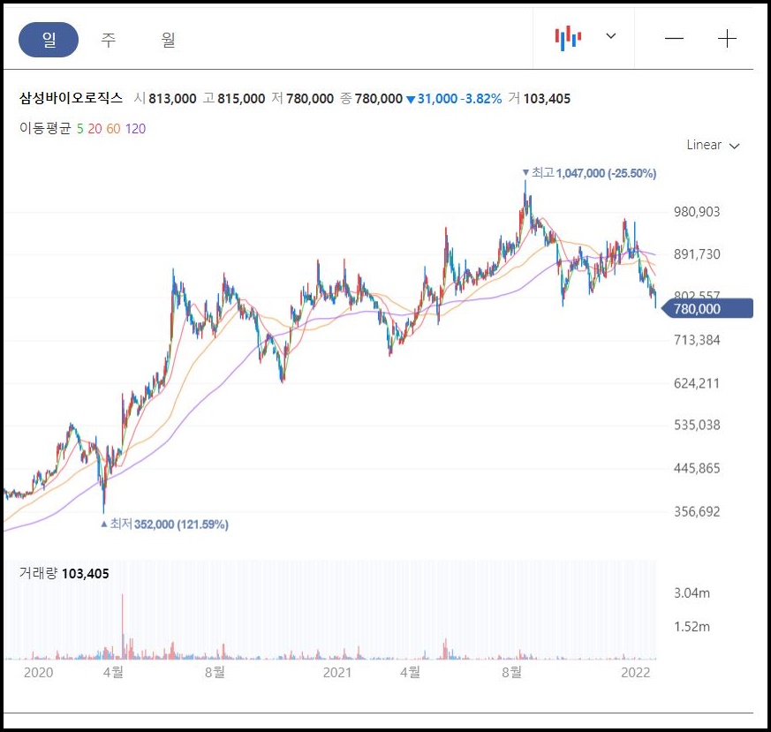Click the 445,865 price axis label
The width and height of the screenshot is (771, 732).
pyautogui.click(x=697, y=468)
